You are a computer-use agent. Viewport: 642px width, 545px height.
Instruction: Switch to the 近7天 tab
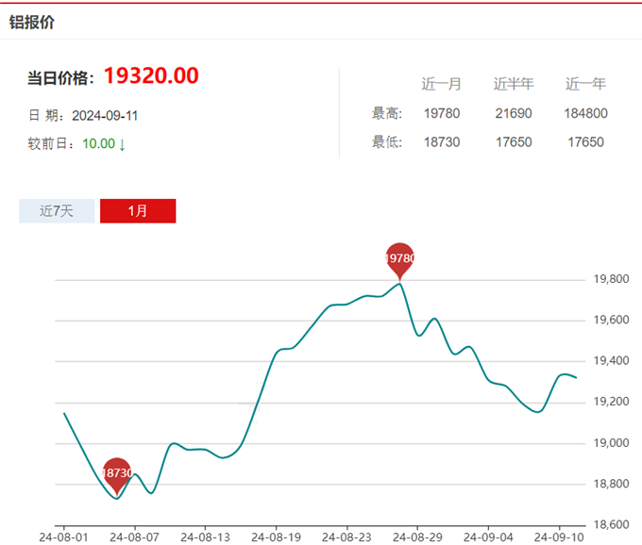coord(57,210)
